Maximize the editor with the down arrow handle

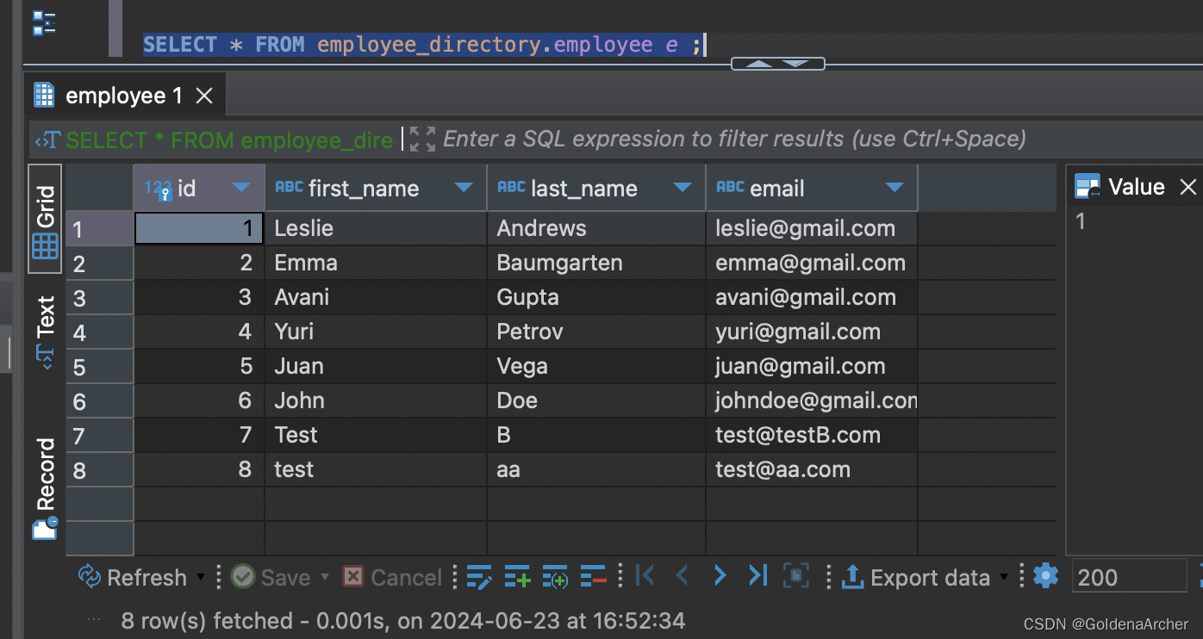tap(796, 64)
